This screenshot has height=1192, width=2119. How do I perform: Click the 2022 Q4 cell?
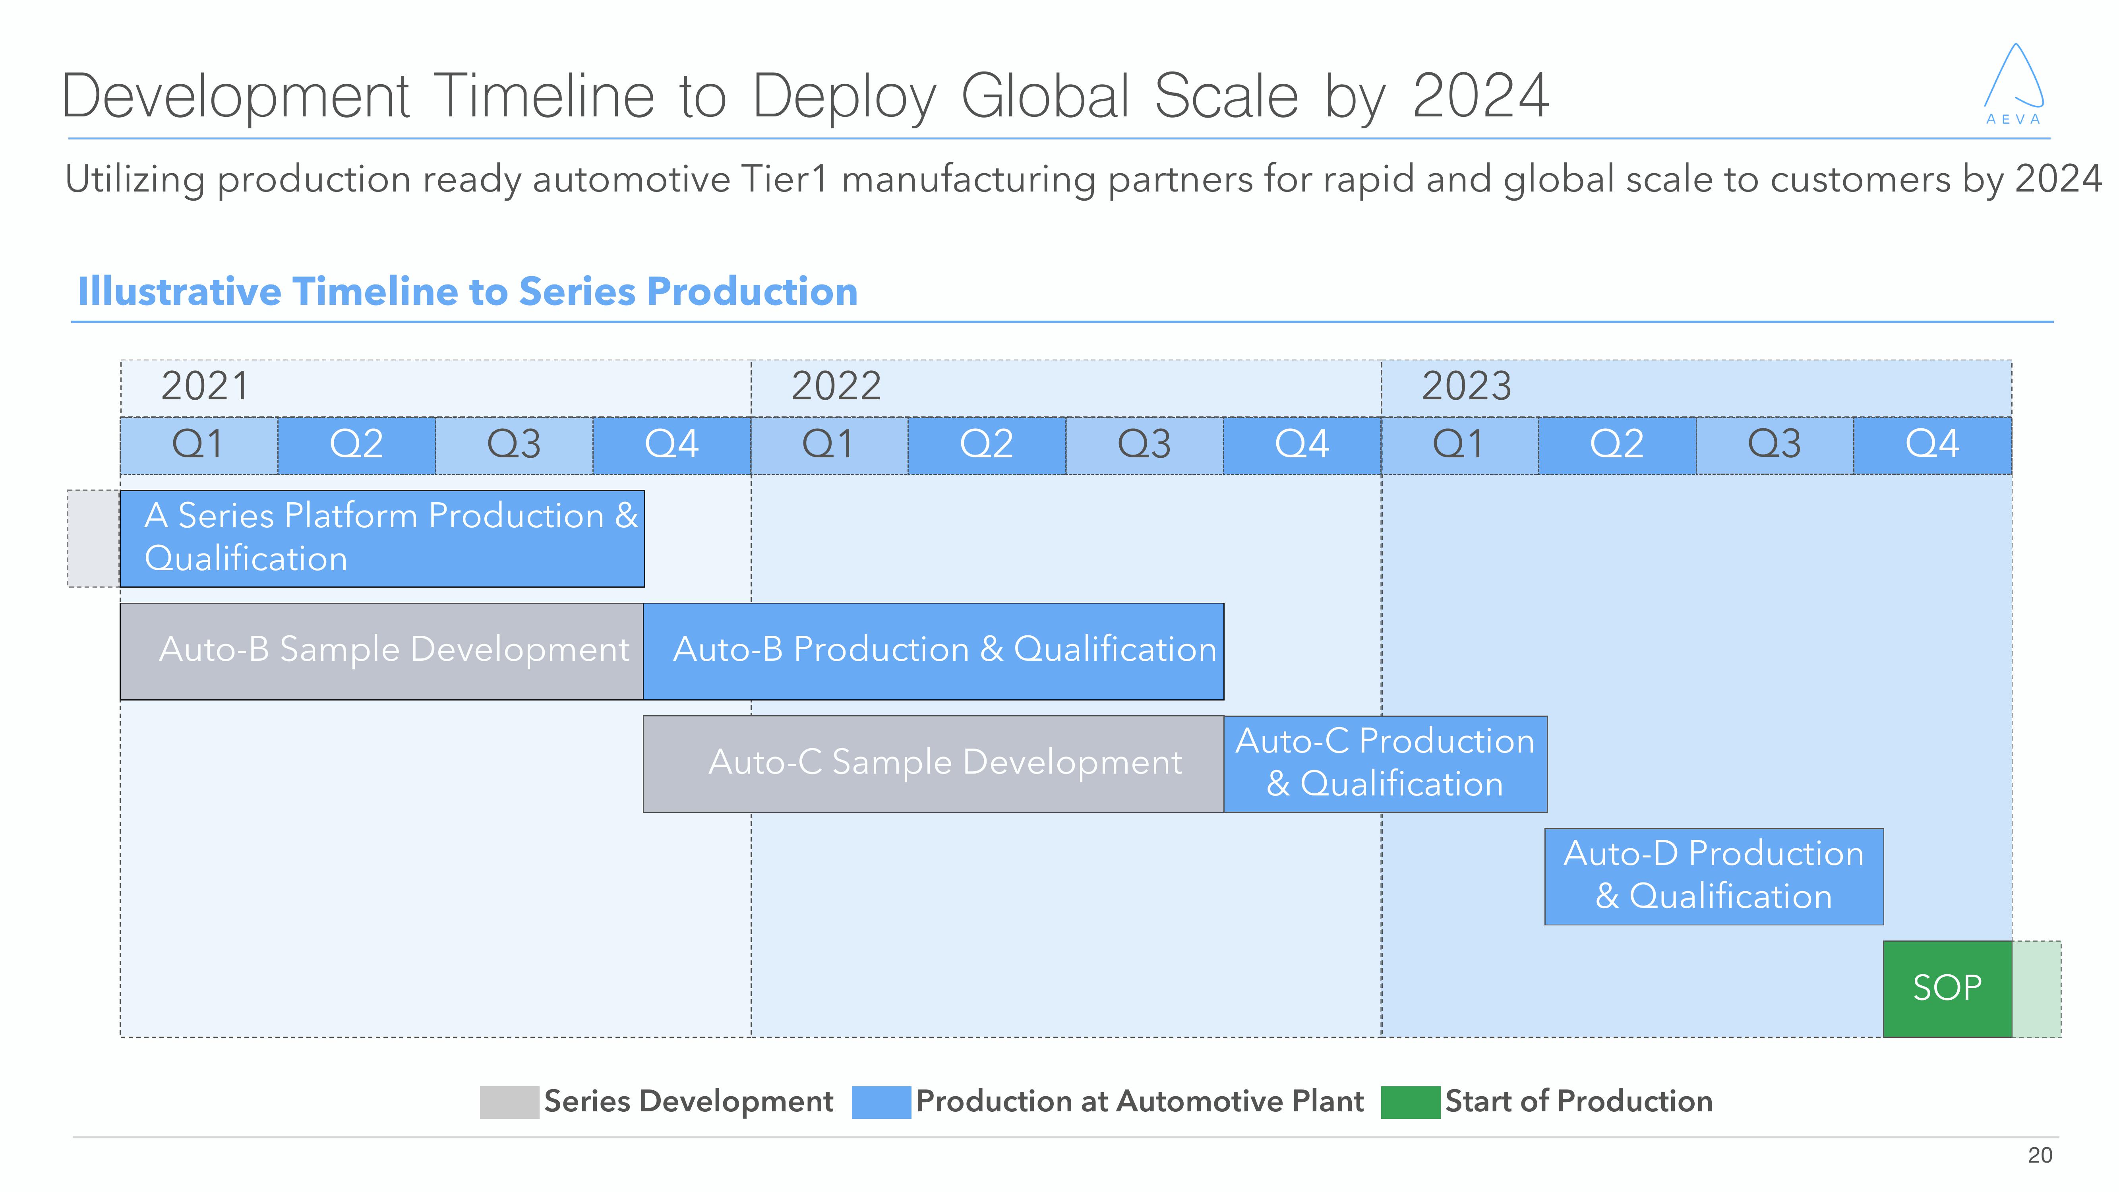click(1303, 445)
